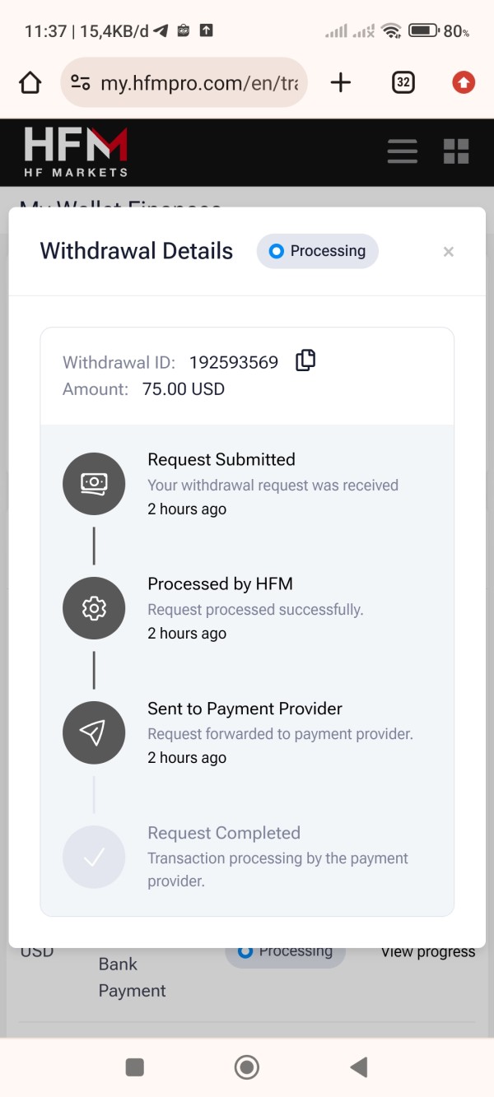The width and height of the screenshot is (494, 1097).
Task: Click the Processed by HFM gear icon
Action: point(94,608)
